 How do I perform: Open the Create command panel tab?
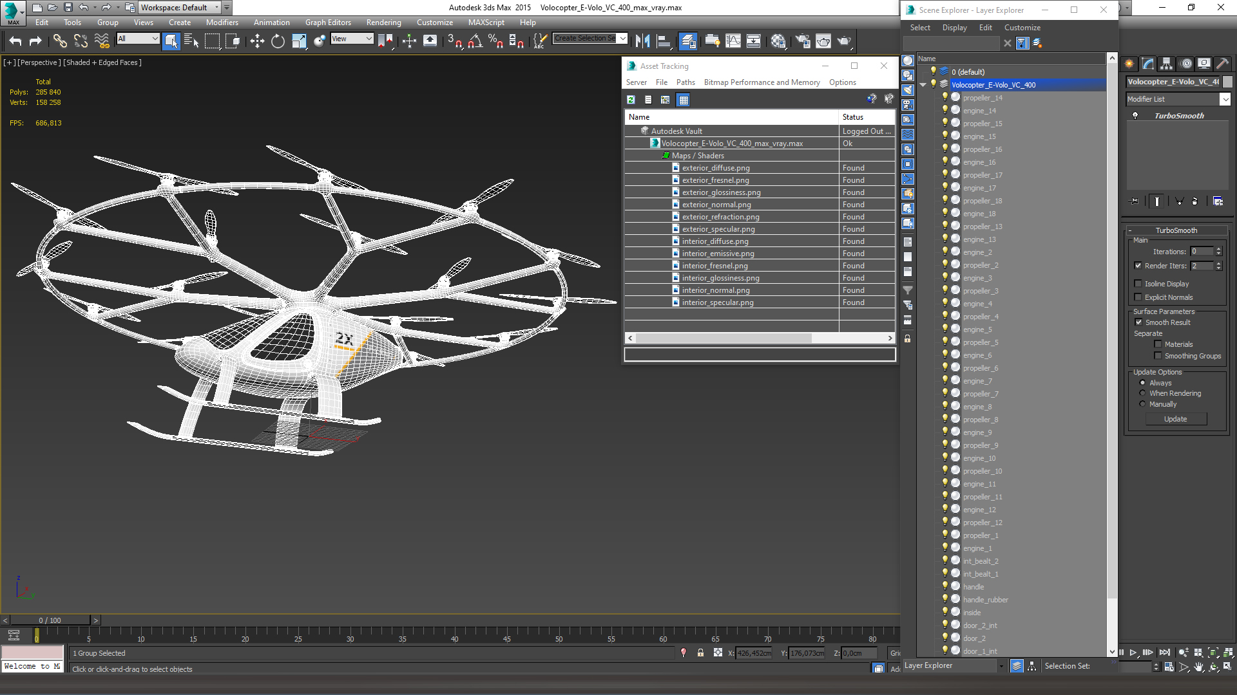point(1129,64)
